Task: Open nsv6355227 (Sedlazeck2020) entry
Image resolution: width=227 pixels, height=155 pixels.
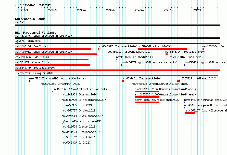Action: [197, 78]
